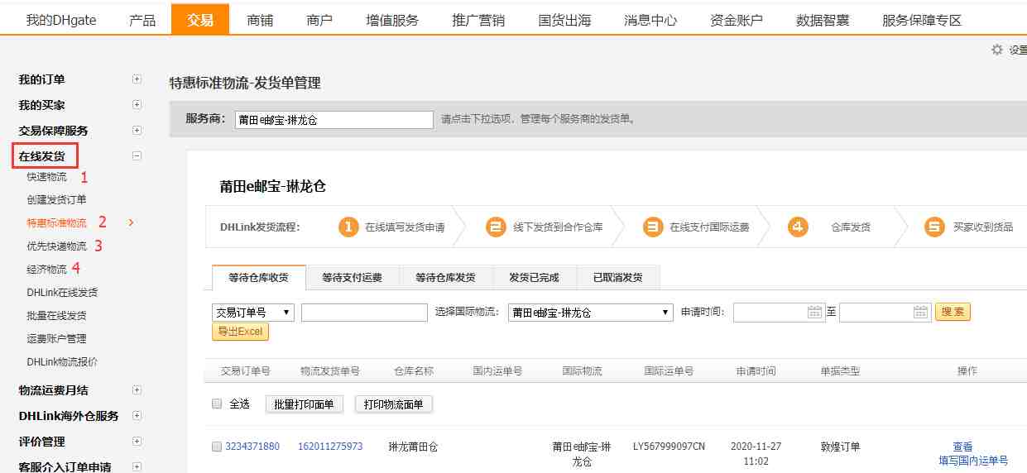The width and height of the screenshot is (1027, 473).
Task: Click the 打印物流面单 button
Action: click(394, 404)
